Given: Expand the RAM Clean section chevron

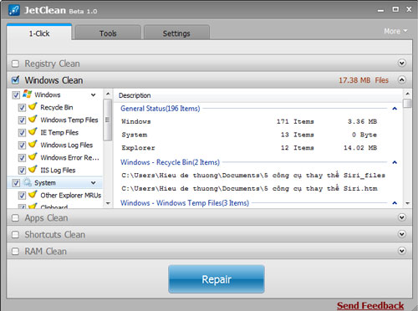Looking at the screenshot, I should point(401,251).
